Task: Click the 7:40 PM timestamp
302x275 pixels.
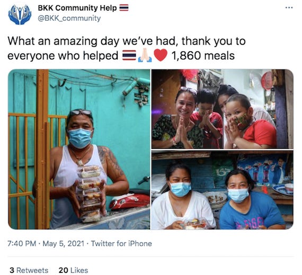Action: [22, 244]
